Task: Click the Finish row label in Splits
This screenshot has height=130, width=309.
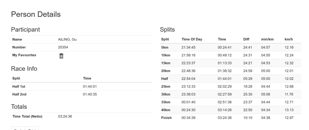Action: coord(166,118)
